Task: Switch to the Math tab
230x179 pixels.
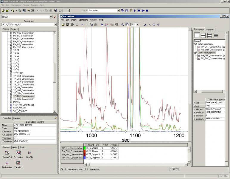Action: click(14, 147)
